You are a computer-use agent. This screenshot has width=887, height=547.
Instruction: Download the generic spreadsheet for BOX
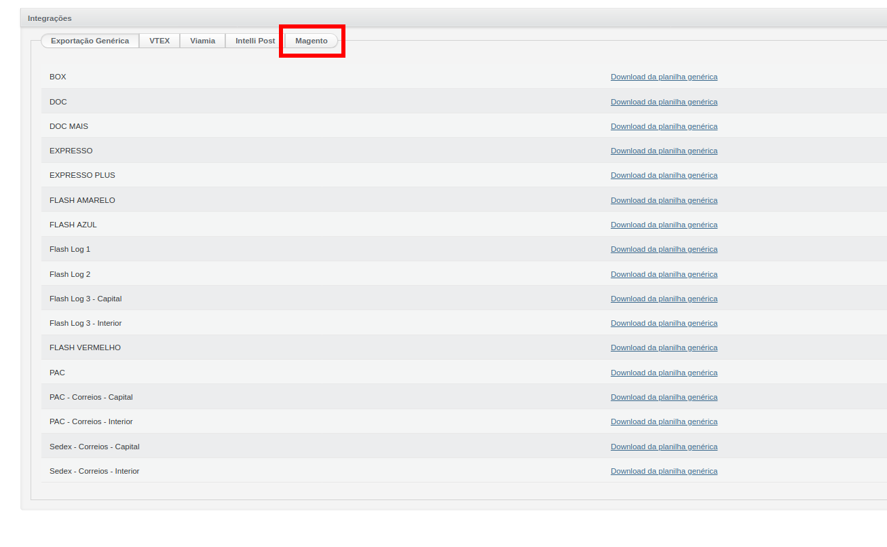(664, 77)
